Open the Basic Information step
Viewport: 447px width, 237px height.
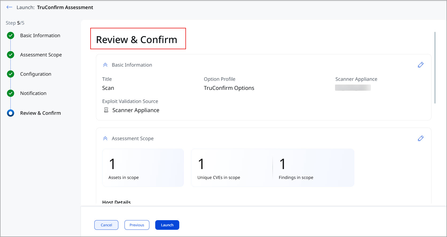pos(40,35)
